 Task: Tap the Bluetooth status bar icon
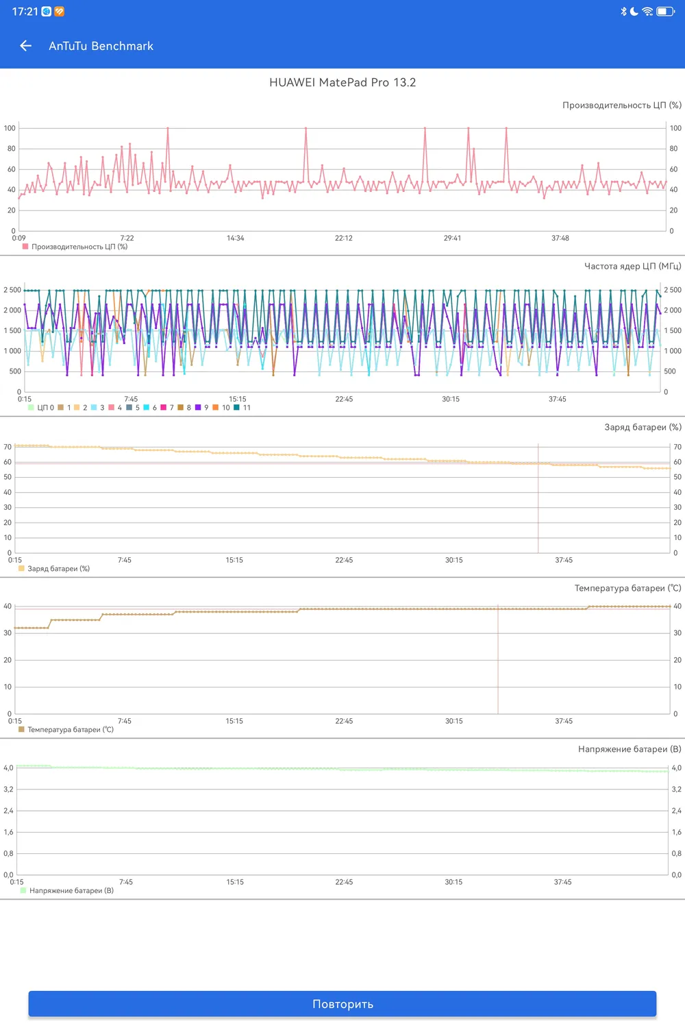(x=623, y=12)
